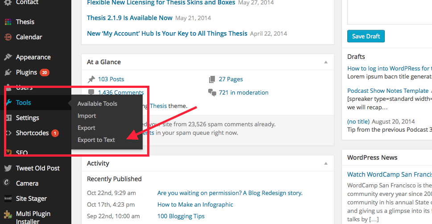Screen dimensions: 432x224
Task: Click the Calendar icon in sidebar
Action: tap(8, 37)
